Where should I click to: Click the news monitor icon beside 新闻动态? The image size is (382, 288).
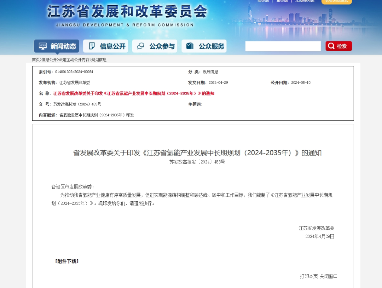pos(42,46)
